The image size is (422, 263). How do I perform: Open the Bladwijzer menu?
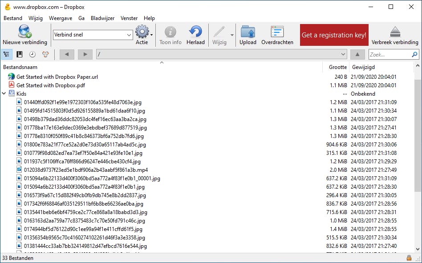[x=102, y=18]
